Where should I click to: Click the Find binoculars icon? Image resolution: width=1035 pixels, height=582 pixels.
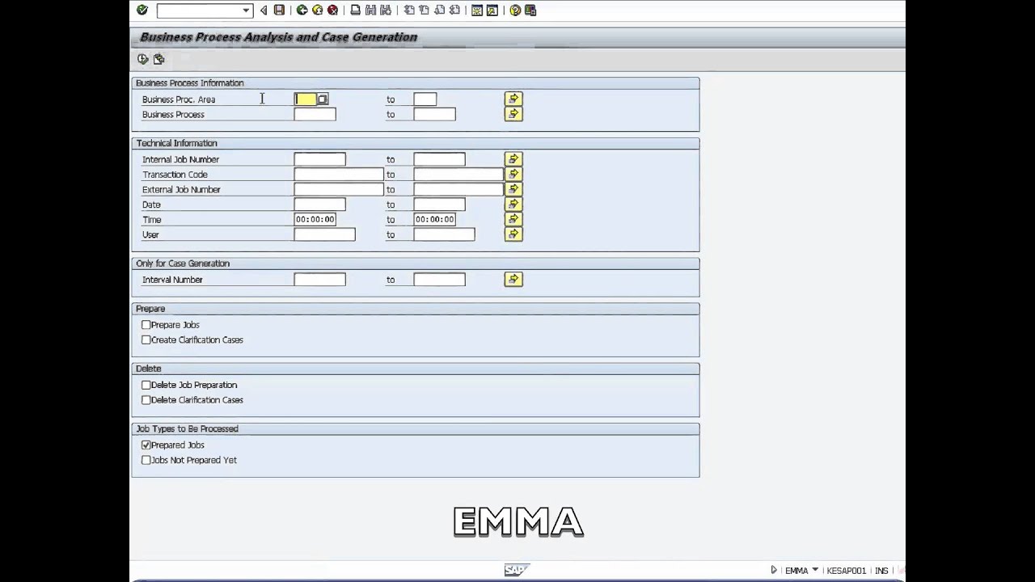pos(370,11)
